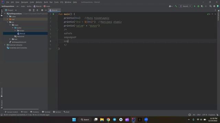The image size is (220, 123).
Task: Click the lock read-only icon in the status bar
Action: [217, 115]
